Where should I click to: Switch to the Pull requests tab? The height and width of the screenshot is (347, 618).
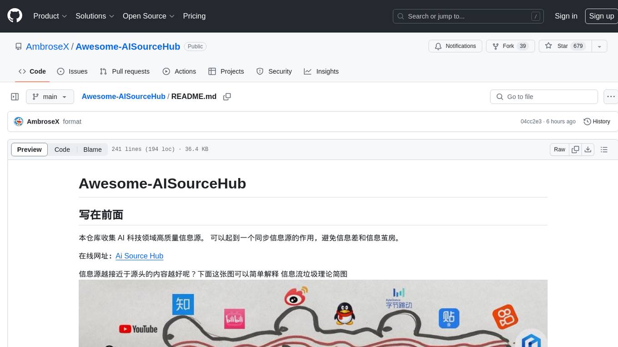(x=125, y=71)
